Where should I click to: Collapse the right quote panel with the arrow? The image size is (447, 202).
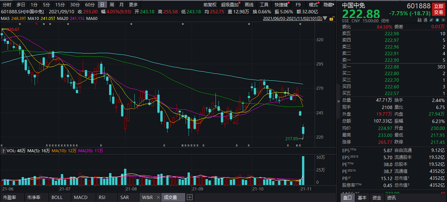pos(339,101)
